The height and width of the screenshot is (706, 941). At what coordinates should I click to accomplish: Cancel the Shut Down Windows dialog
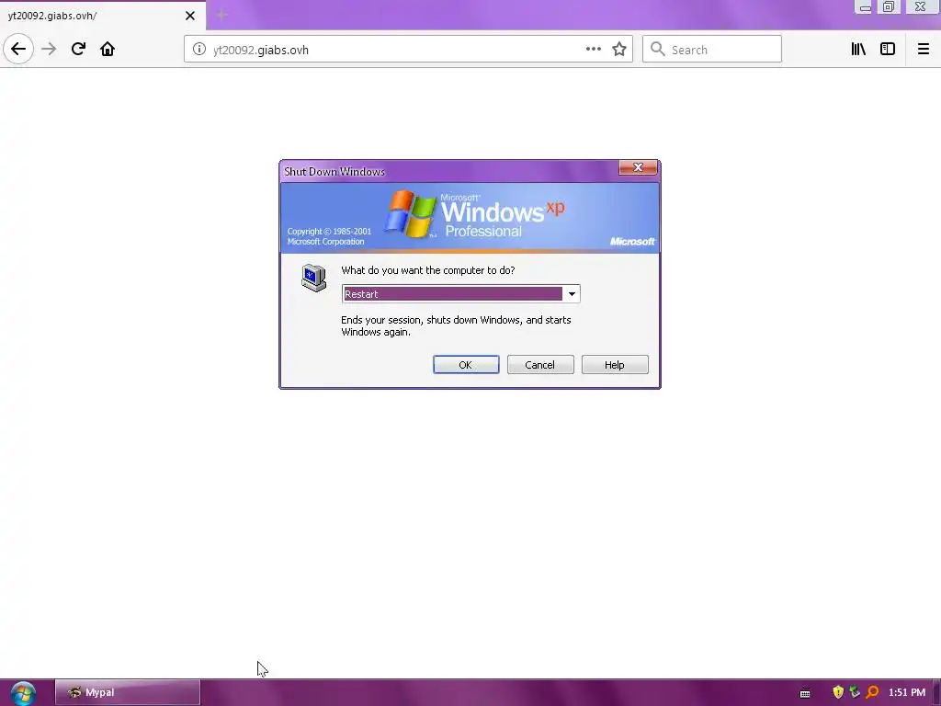point(540,365)
